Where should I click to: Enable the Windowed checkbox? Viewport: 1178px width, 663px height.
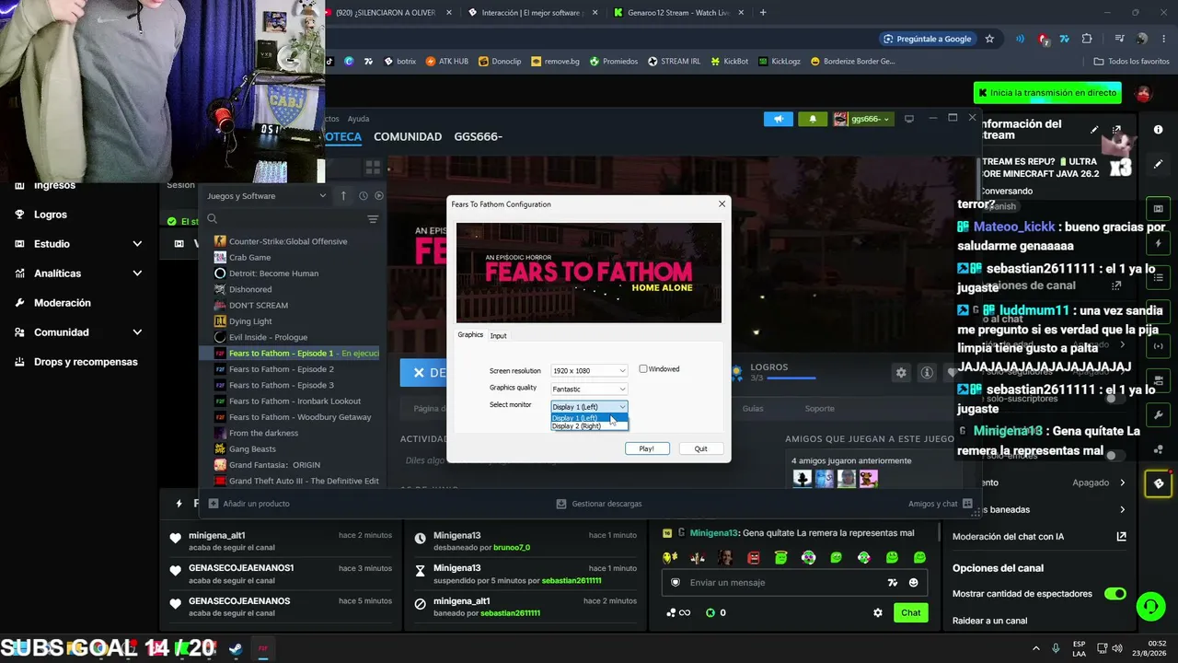[643, 369]
